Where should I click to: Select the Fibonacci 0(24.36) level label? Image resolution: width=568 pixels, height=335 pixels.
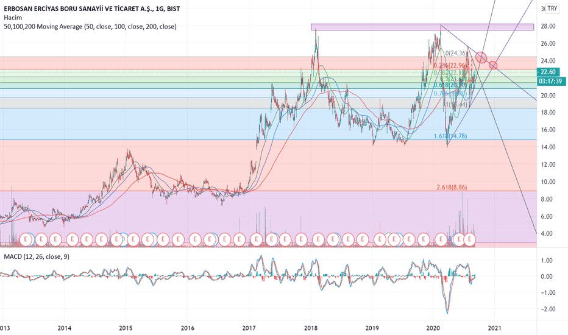(x=456, y=53)
